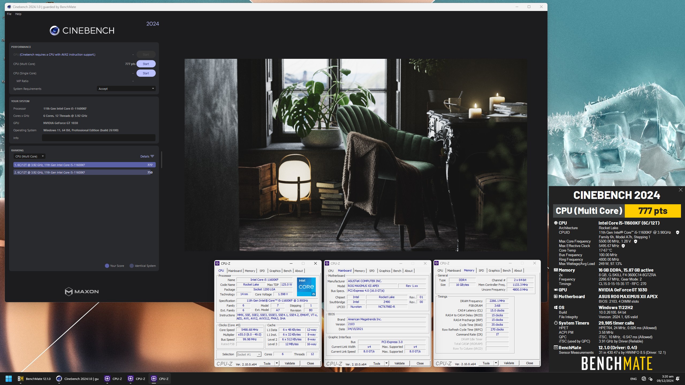Click the Identical System legend dot

coord(132,266)
